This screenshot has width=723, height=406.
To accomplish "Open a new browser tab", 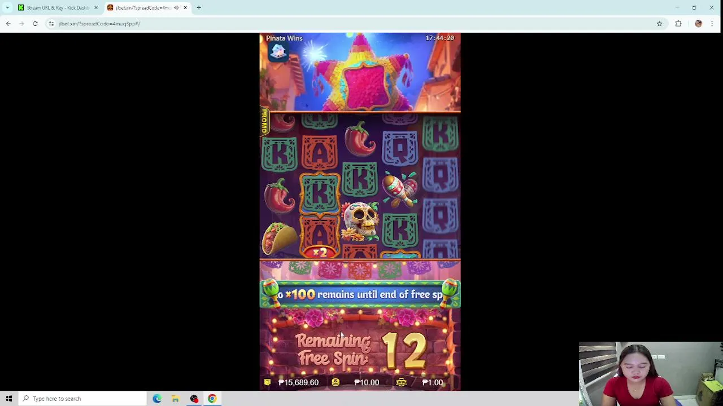I will [x=199, y=8].
